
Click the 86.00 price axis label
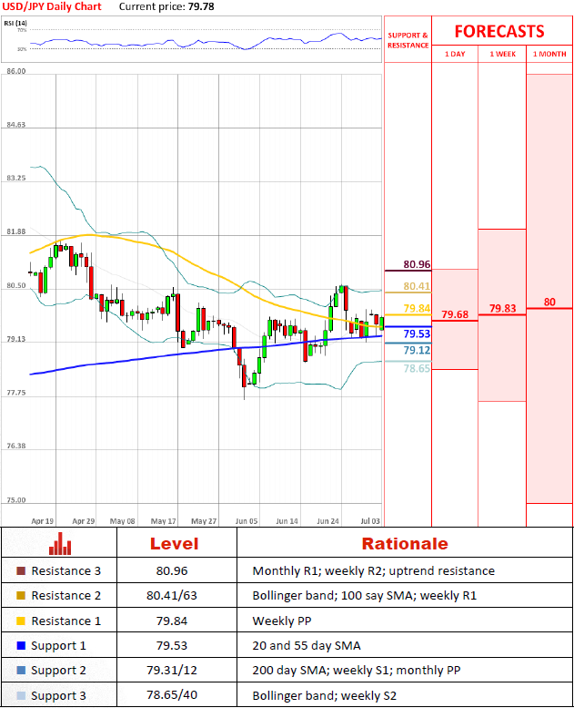click(16, 71)
